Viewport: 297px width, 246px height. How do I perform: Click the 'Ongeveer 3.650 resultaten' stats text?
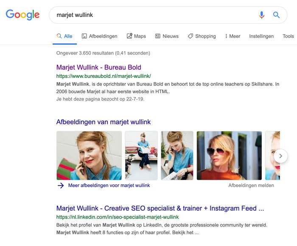(103, 53)
